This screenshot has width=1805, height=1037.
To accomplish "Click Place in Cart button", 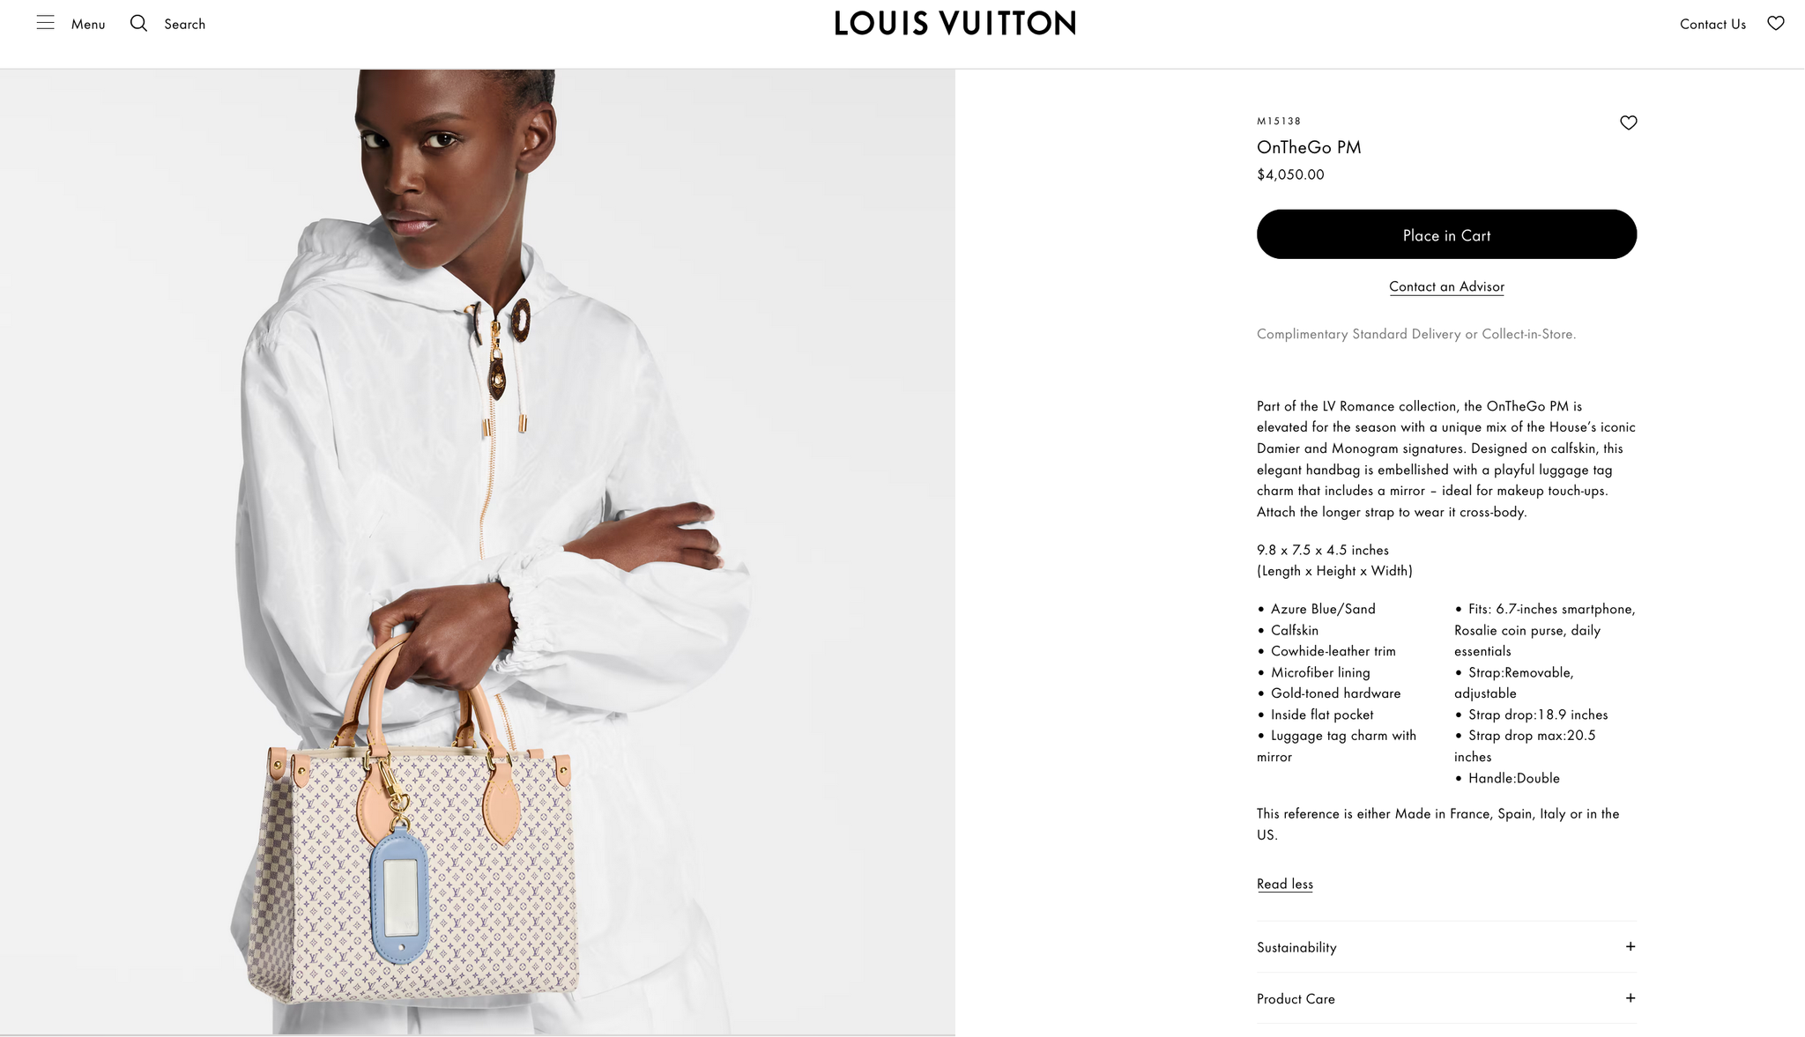I will point(1446,234).
